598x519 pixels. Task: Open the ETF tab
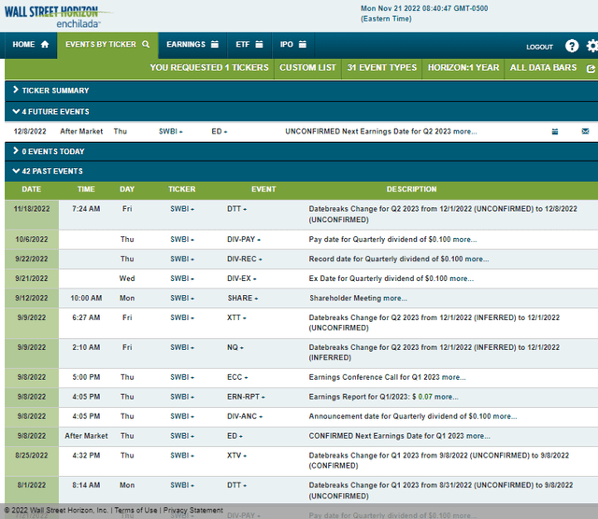coord(249,45)
